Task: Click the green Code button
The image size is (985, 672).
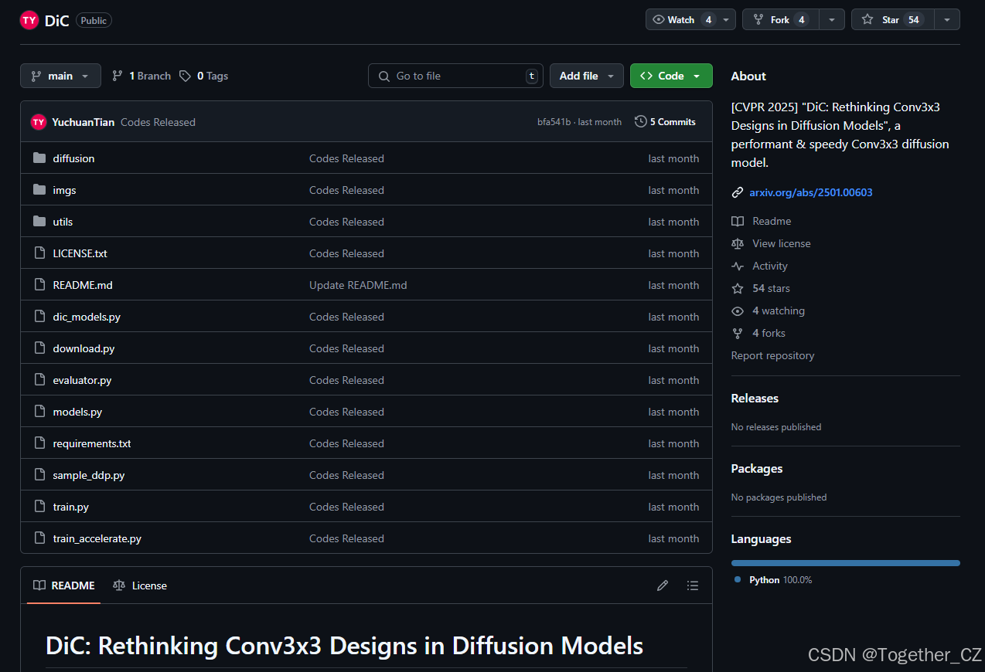Action: coord(671,76)
